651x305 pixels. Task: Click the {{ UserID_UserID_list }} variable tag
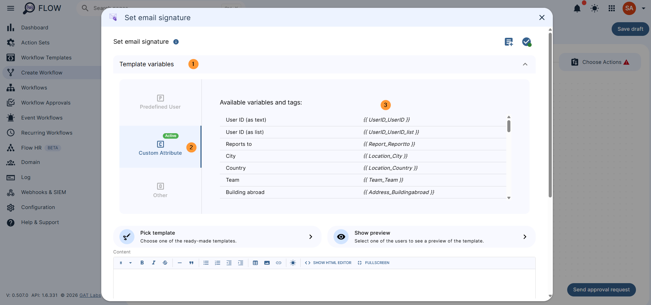[391, 132]
